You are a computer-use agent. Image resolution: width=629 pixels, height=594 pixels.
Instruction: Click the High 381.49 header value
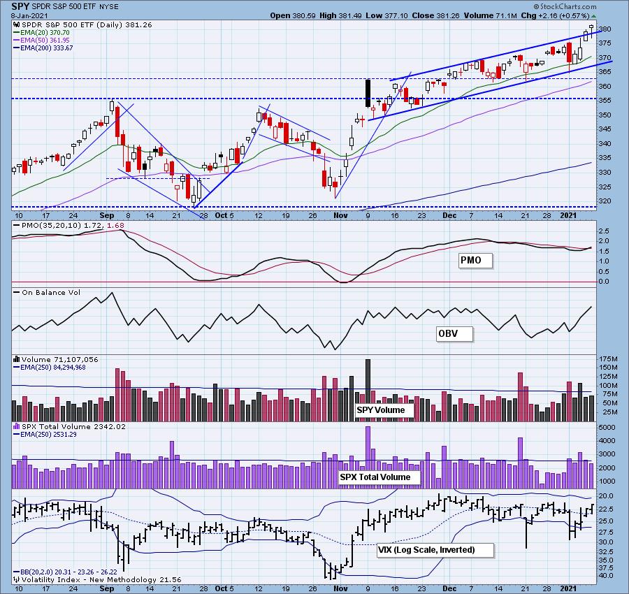pyautogui.click(x=340, y=15)
